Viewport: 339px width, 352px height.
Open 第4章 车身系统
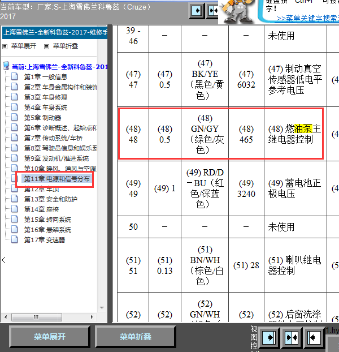pos(46,108)
